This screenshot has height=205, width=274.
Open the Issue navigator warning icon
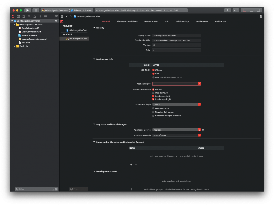pos(35,16)
